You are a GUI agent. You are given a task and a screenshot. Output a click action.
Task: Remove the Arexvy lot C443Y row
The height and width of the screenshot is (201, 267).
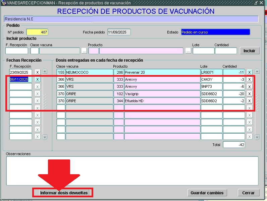click(x=249, y=79)
